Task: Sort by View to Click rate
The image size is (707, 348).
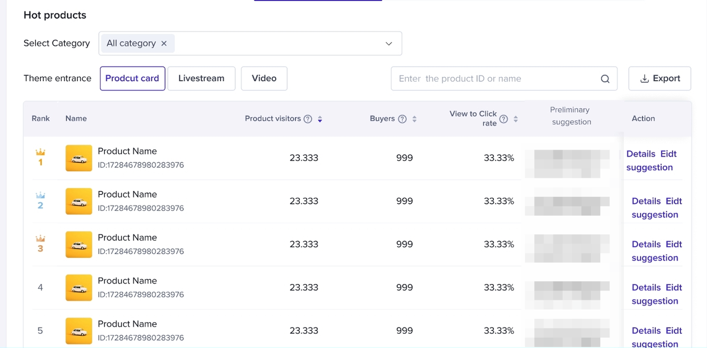Action: [515, 119]
